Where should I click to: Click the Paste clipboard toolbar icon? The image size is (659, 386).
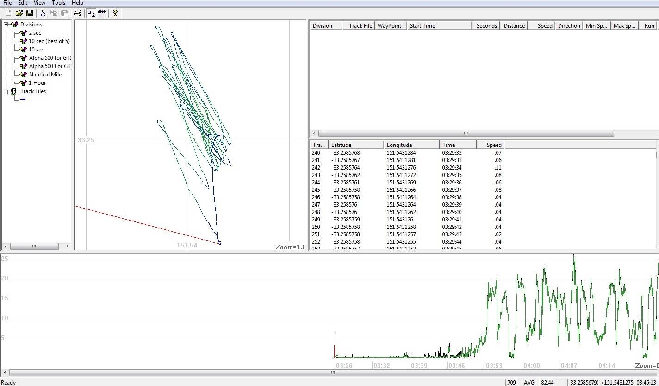[x=64, y=13]
